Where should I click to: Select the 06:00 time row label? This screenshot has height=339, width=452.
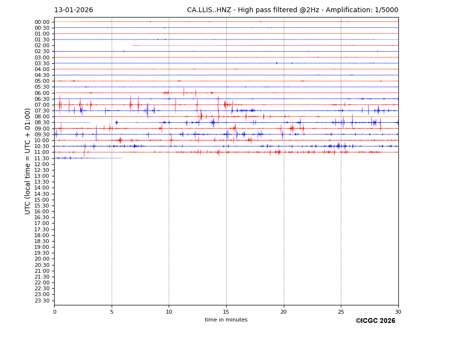(x=41, y=93)
